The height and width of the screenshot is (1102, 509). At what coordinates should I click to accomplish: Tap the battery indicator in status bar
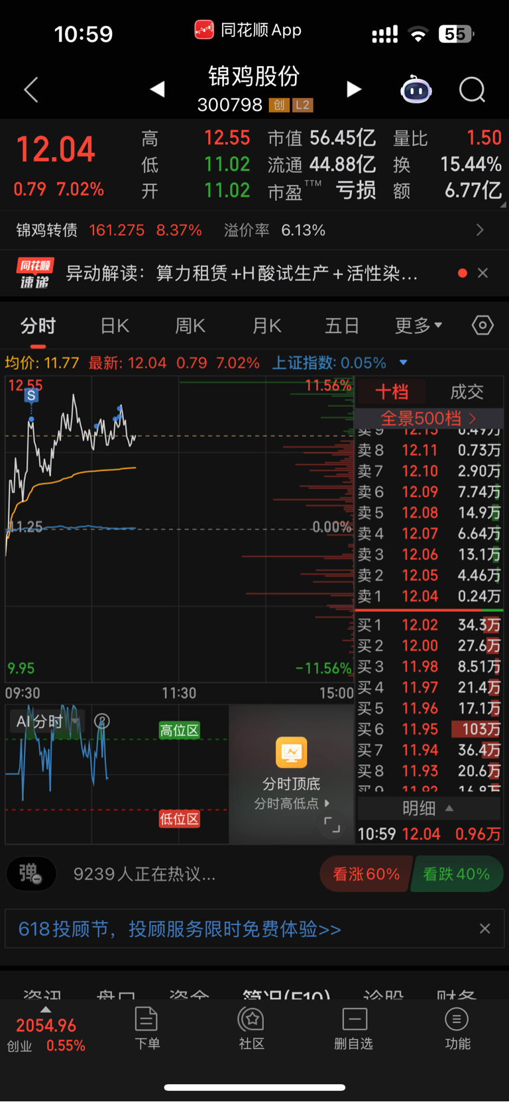pos(456,34)
